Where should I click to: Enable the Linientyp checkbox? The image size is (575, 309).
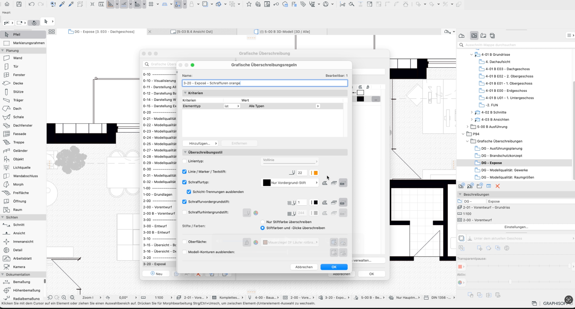(184, 161)
